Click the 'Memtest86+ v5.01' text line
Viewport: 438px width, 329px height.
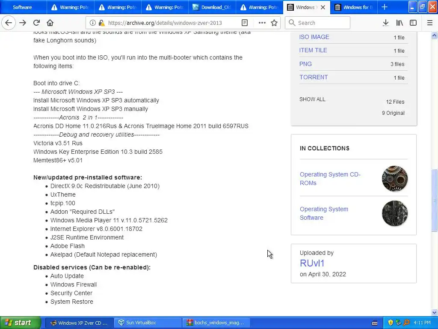click(x=58, y=160)
